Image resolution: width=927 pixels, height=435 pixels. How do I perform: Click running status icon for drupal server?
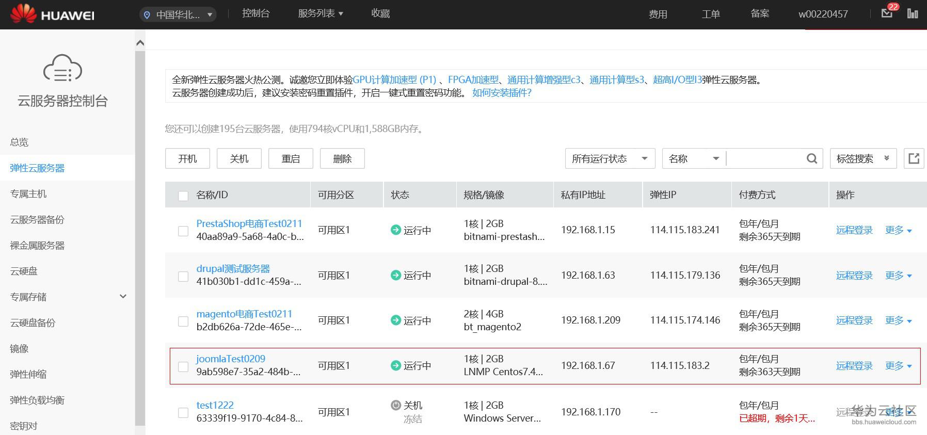pyautogui.click(x=396, y=276)
